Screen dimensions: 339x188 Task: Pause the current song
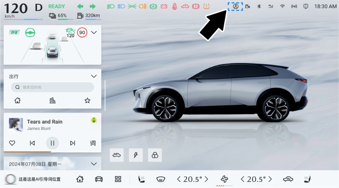click(52, 143)
